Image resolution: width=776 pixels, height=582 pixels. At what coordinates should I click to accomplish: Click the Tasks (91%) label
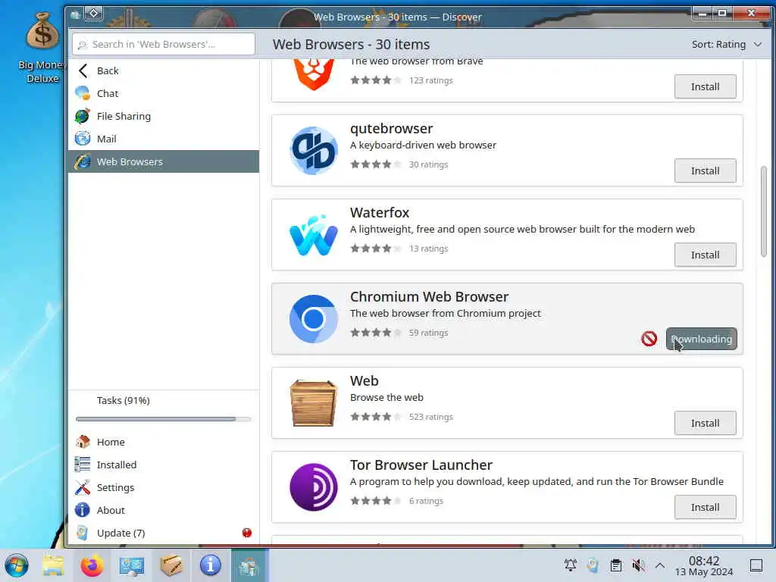point(124,400)
